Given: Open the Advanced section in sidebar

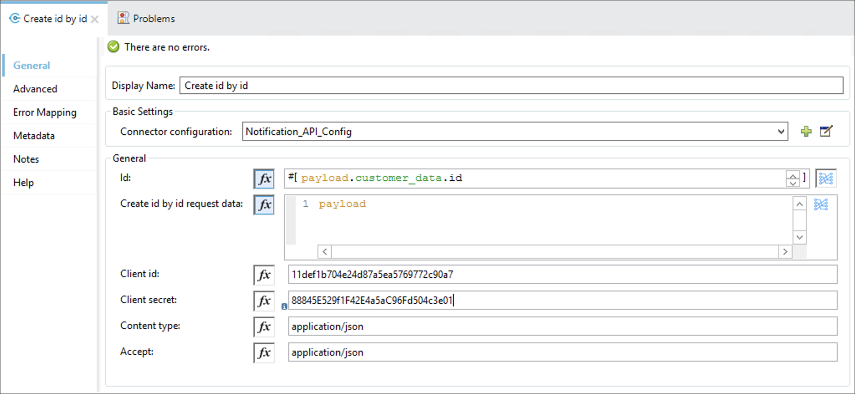Looking at the screenshot, I should pyautogui.click(x=35, y=89).
